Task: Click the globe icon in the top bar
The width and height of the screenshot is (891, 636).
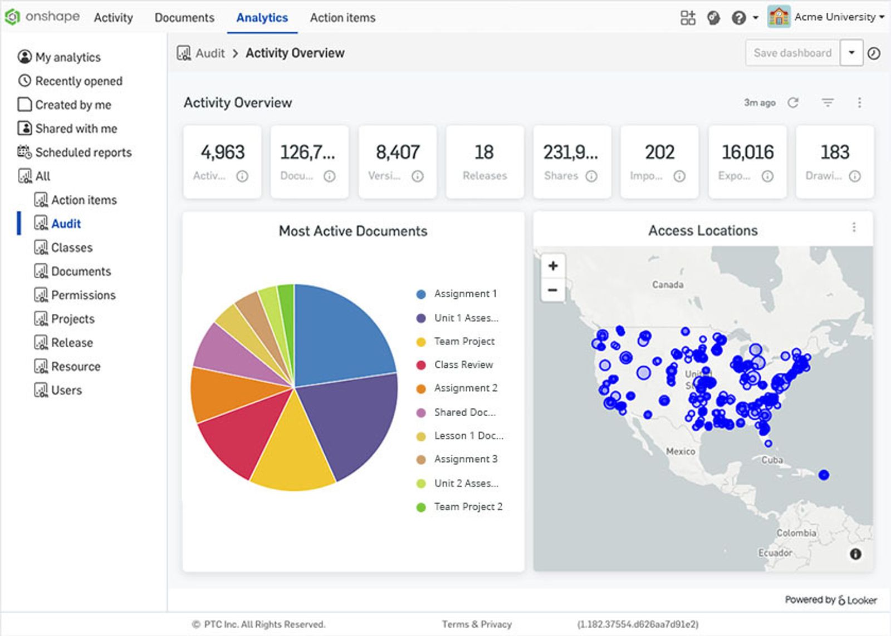Action: pos(713,17)
